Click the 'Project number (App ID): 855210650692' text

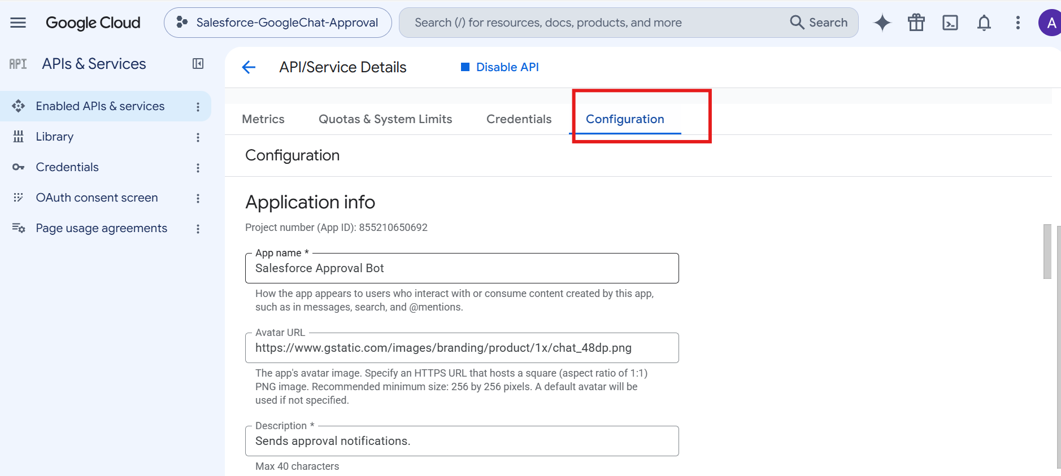(x=336, y=228)
